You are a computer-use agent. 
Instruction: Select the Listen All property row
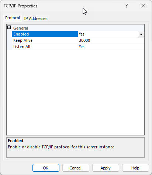(x=45, y=47)
